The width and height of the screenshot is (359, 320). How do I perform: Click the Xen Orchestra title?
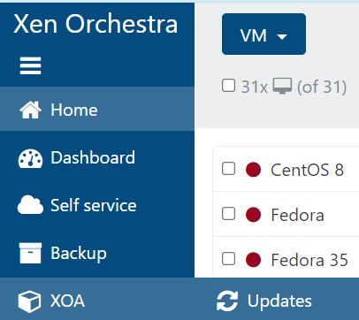(95, 24)
